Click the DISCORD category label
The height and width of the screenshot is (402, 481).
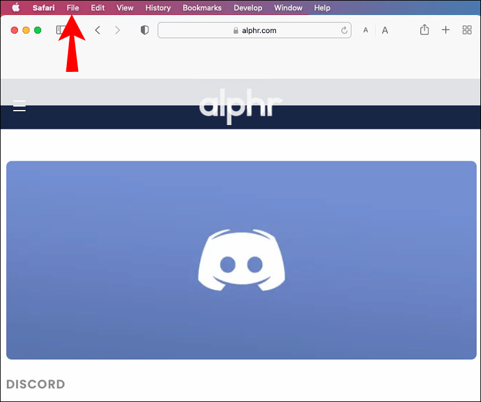[x=36, y=384]
